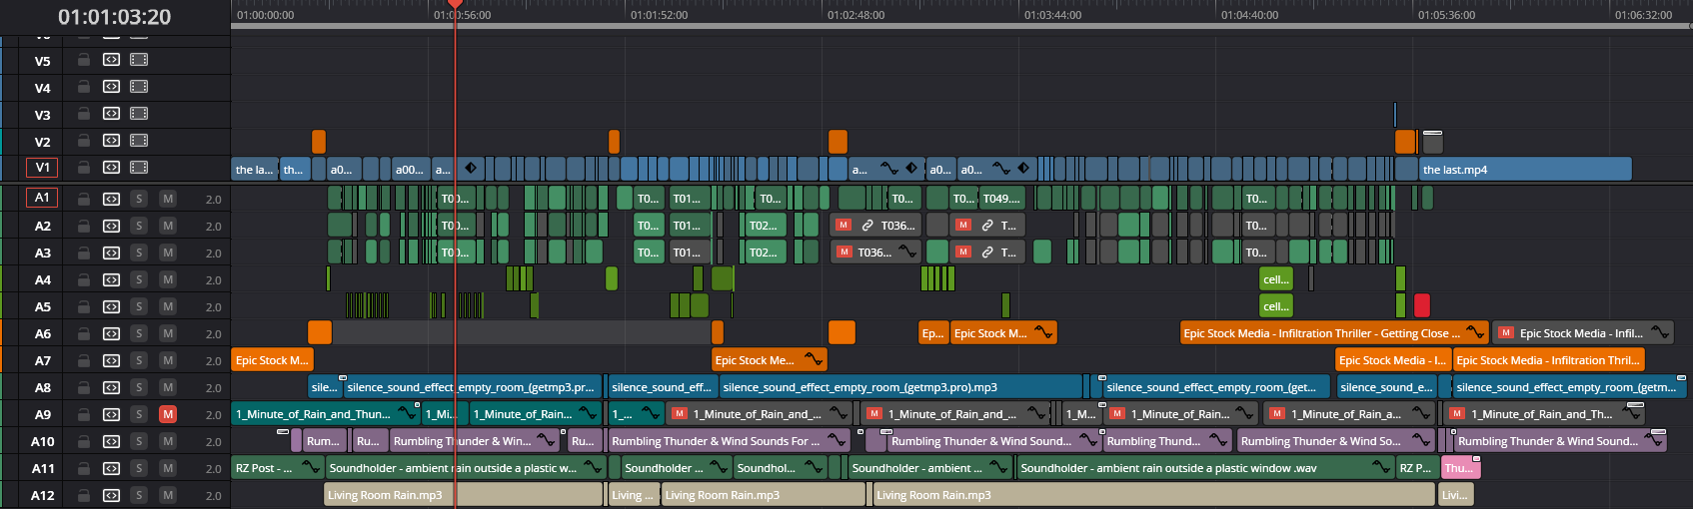Toggle auto track selector on A4

click(111, 279)
